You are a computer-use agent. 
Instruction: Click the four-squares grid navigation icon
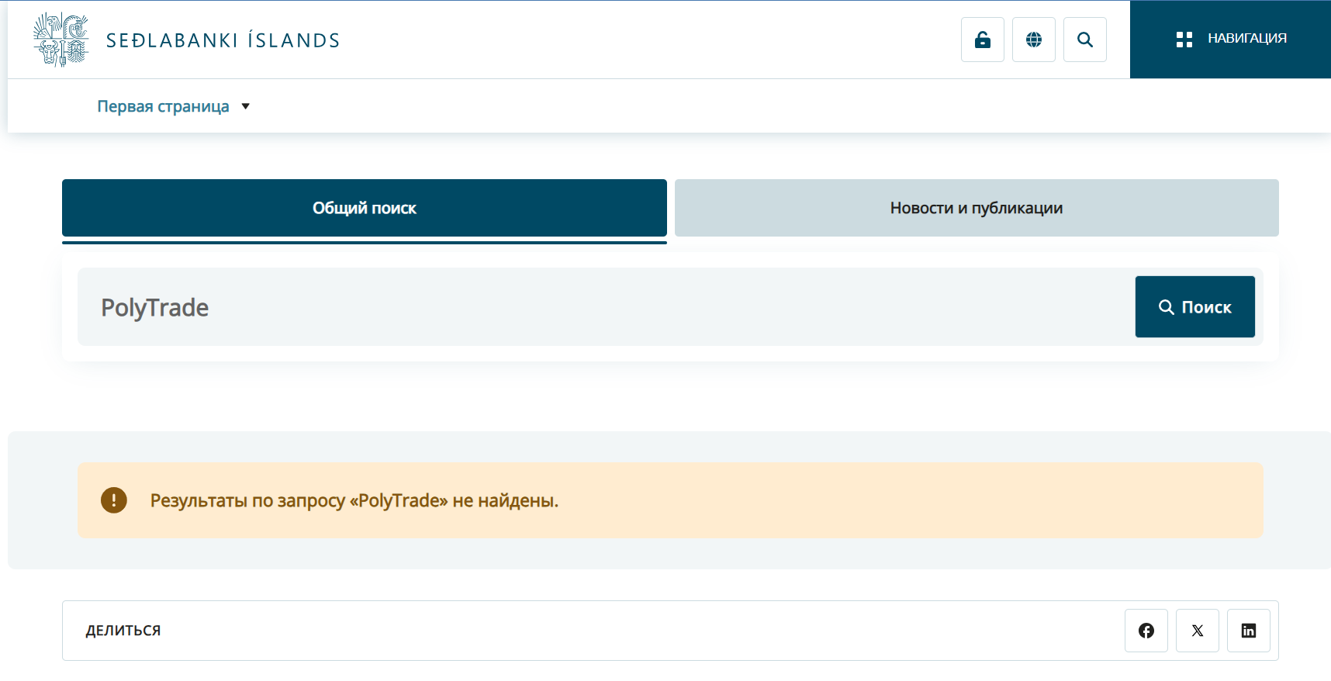point(1184,40)
